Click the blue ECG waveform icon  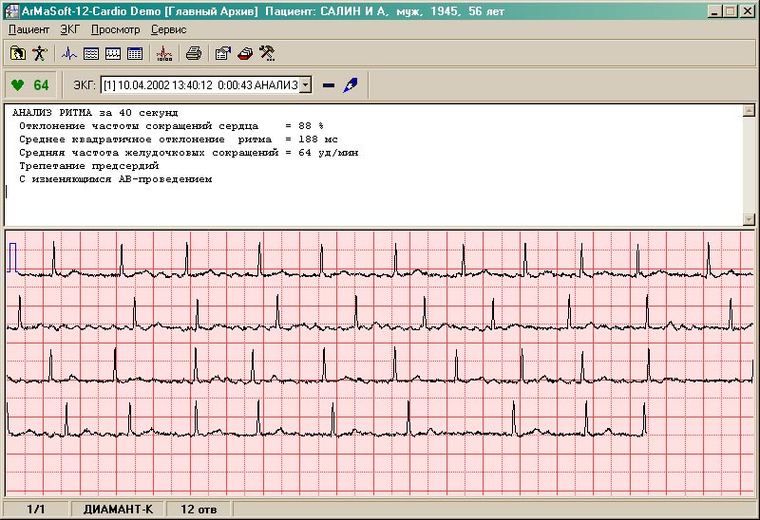(x=68, y=53)
